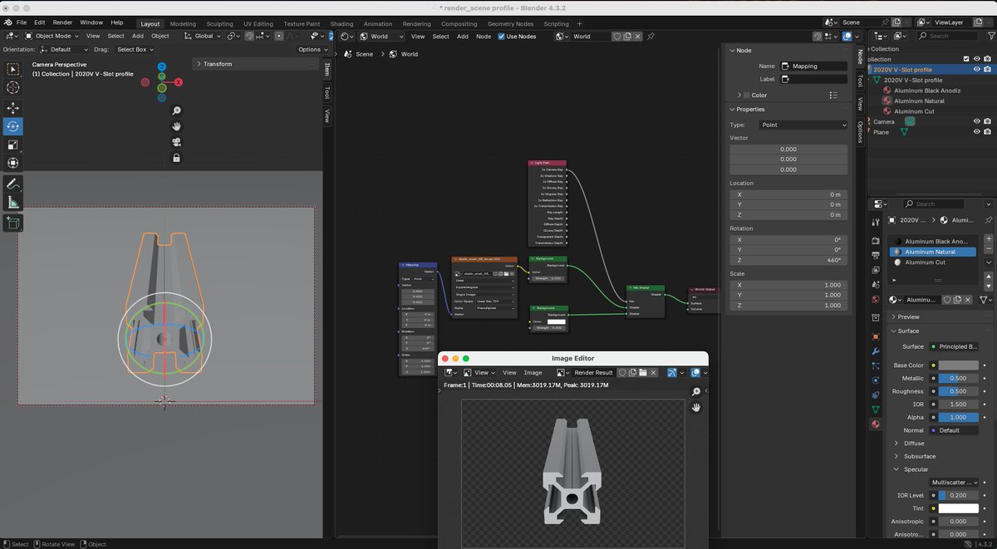This screenshot has height=549, width=997.
Task: Hide the 2020V V-Slot profile with eye icon
Action: [x=977, y=70]
